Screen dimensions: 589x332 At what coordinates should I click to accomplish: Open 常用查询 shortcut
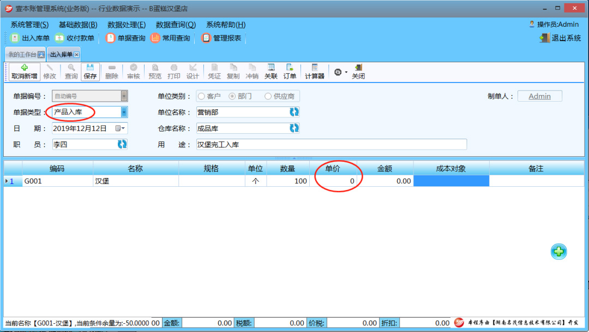pos(170,38)
